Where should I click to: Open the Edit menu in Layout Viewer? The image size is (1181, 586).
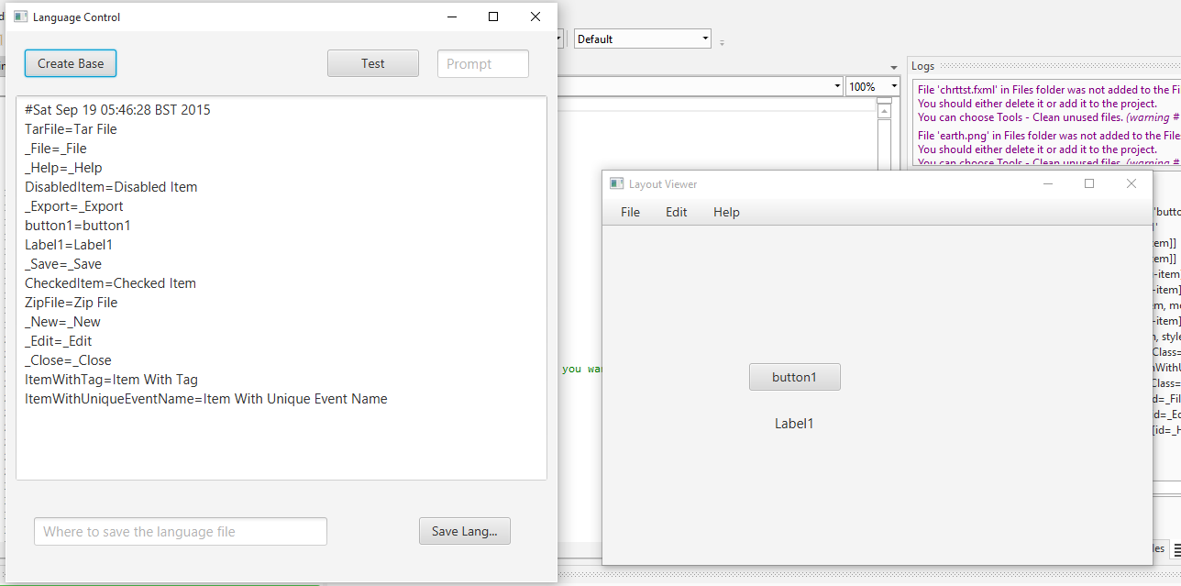click(677, 212)
